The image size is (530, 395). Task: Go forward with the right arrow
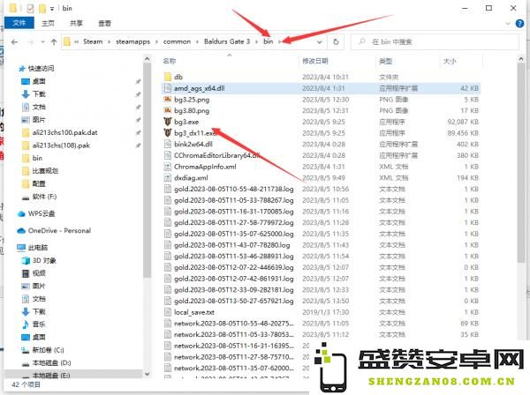click(30, 41)
